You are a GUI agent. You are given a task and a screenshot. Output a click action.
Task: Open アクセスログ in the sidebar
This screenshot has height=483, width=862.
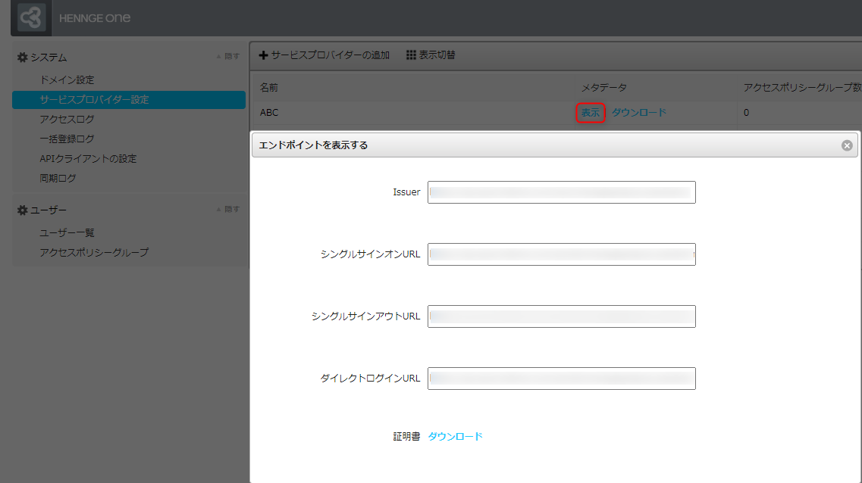pyautogui.click(x=67, y=119)
